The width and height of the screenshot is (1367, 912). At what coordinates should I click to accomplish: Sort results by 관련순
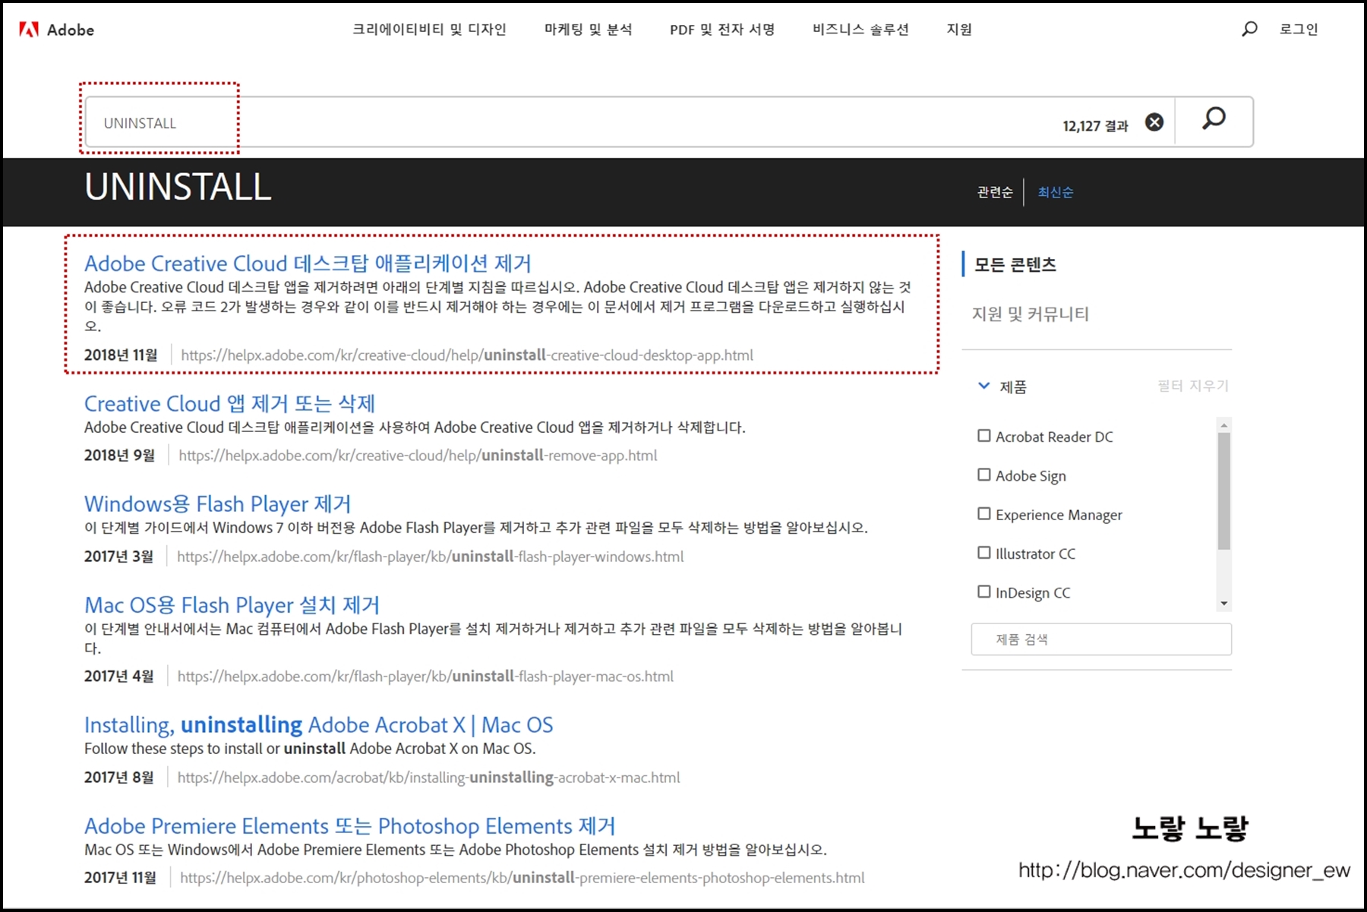click(995, 192)
